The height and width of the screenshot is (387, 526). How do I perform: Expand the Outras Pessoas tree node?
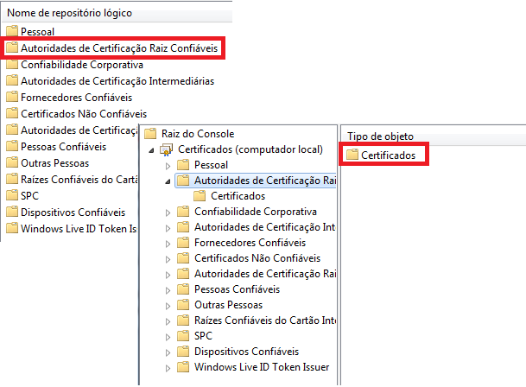click(x=168, y=305)
